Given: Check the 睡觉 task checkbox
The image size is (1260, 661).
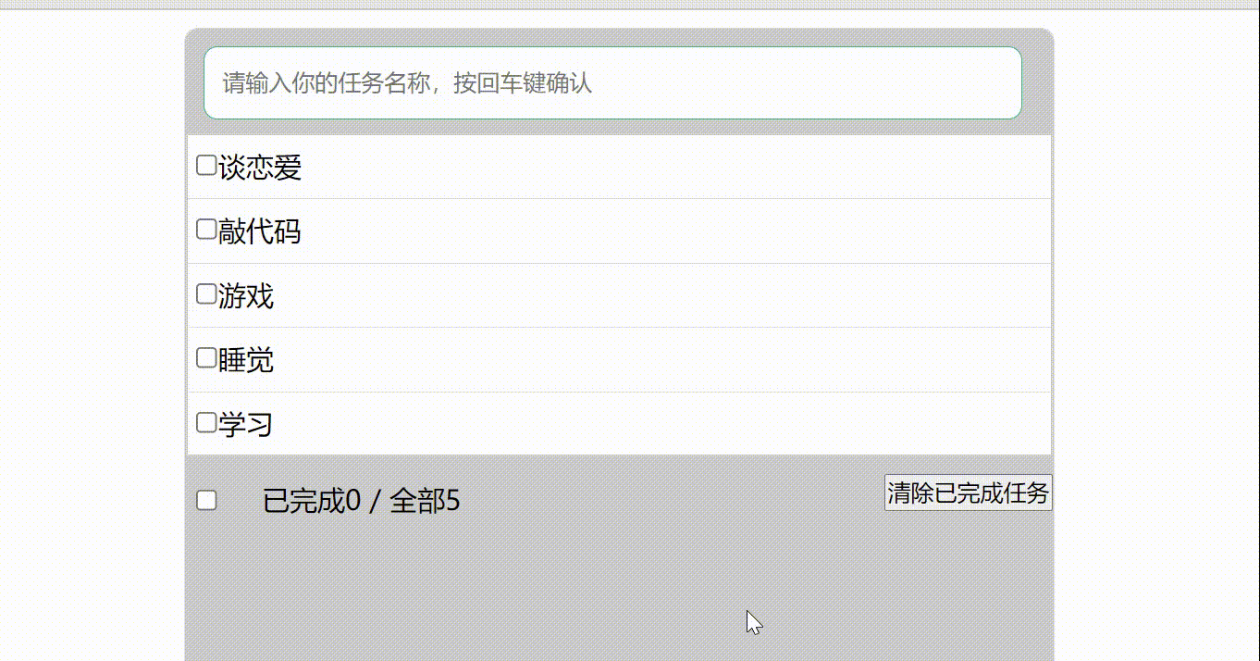Looking at the screenshot, I should (204, 355).
